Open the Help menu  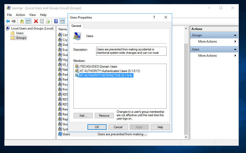coord(43,15)
